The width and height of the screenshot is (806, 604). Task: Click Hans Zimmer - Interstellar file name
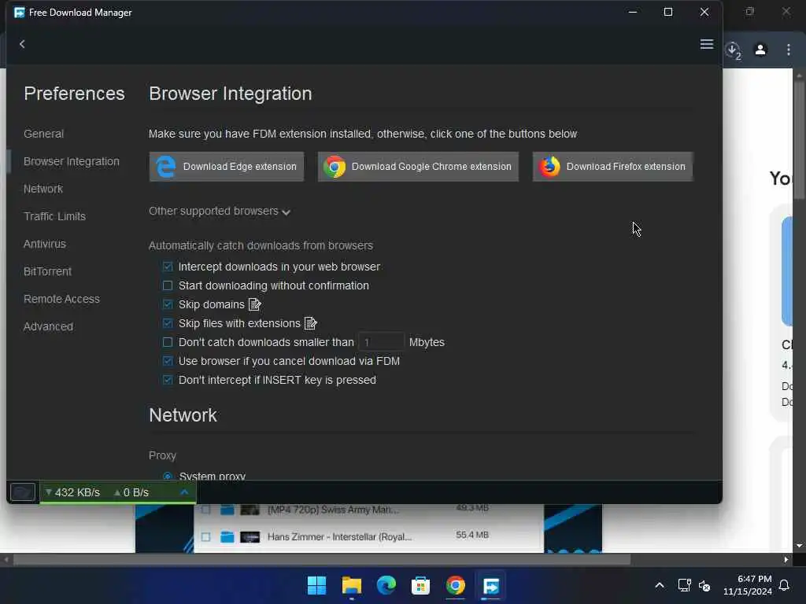coord(339,536)
